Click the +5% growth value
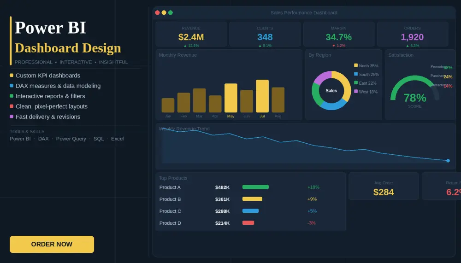This screenshot has width=461, height=263. tap(312, 211)
